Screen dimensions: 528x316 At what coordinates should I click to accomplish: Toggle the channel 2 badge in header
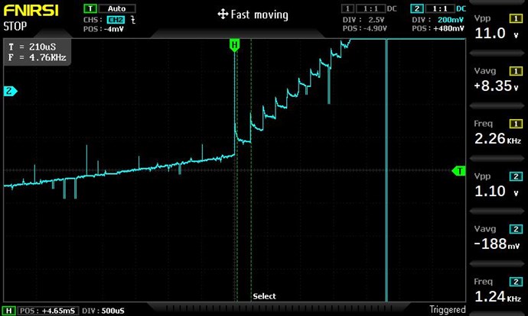tap(418, 8)
